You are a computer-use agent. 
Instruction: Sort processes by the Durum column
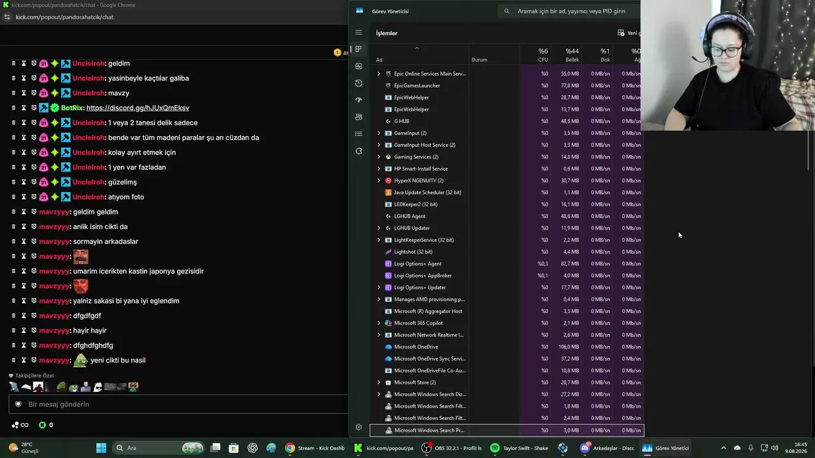pos(494,55)
